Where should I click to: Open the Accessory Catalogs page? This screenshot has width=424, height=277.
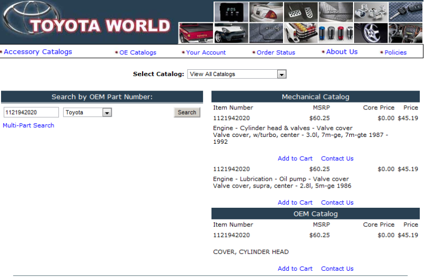coord(38,52)
